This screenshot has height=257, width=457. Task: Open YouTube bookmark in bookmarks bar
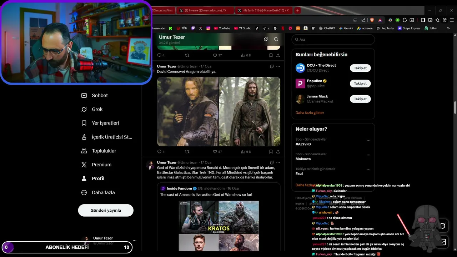coord(222,28)
